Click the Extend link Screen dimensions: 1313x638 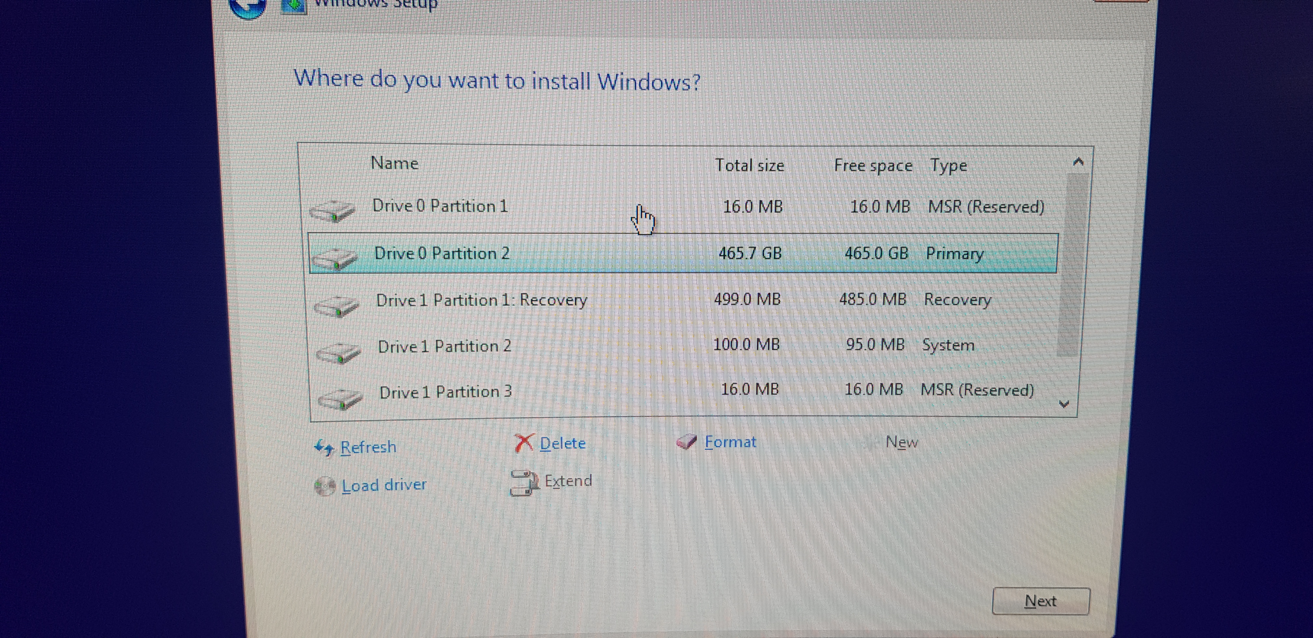[568, 480]
